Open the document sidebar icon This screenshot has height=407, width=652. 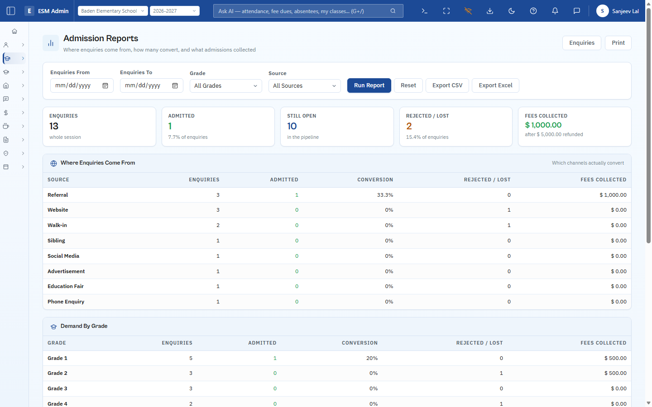(x=6, y=140)
